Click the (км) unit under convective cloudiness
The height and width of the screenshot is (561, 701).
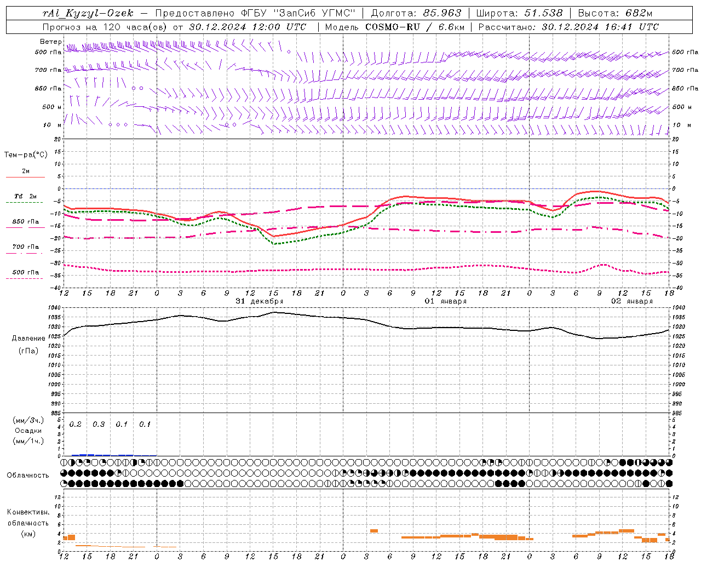(28, 534)
